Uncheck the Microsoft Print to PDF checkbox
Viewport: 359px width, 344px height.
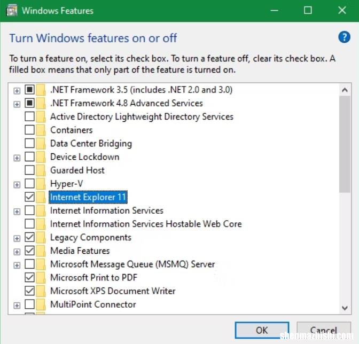tap(29, 277)
